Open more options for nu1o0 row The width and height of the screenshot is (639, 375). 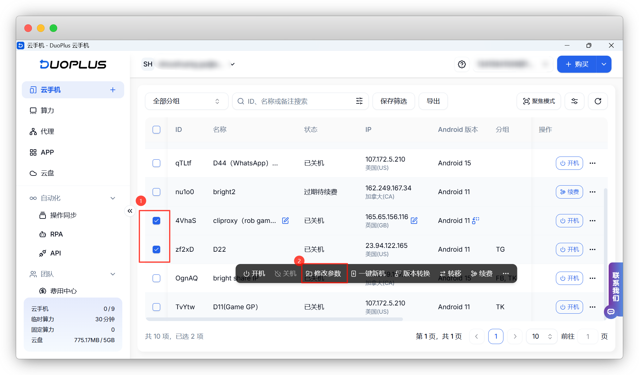(x=593, y=192)
